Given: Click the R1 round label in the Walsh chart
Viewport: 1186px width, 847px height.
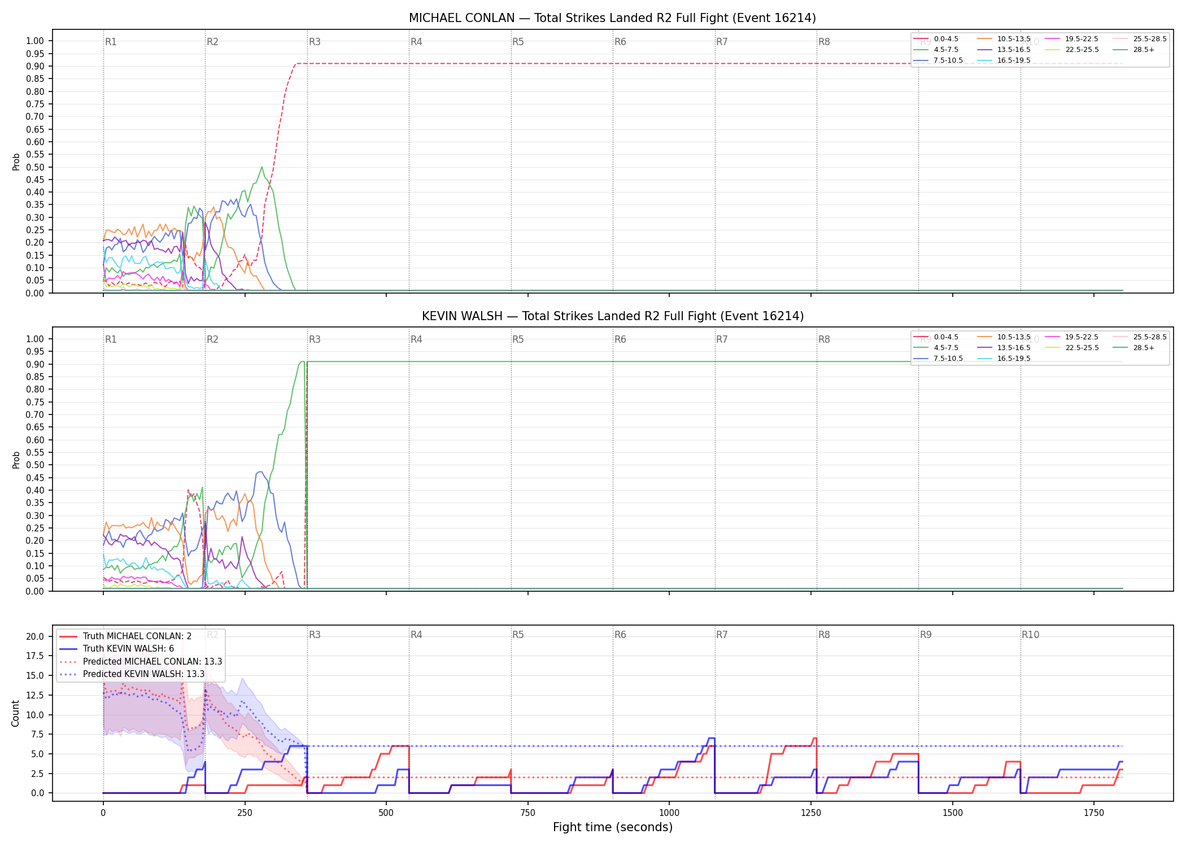Looking at the screenshot, I should tap(111, 339).
